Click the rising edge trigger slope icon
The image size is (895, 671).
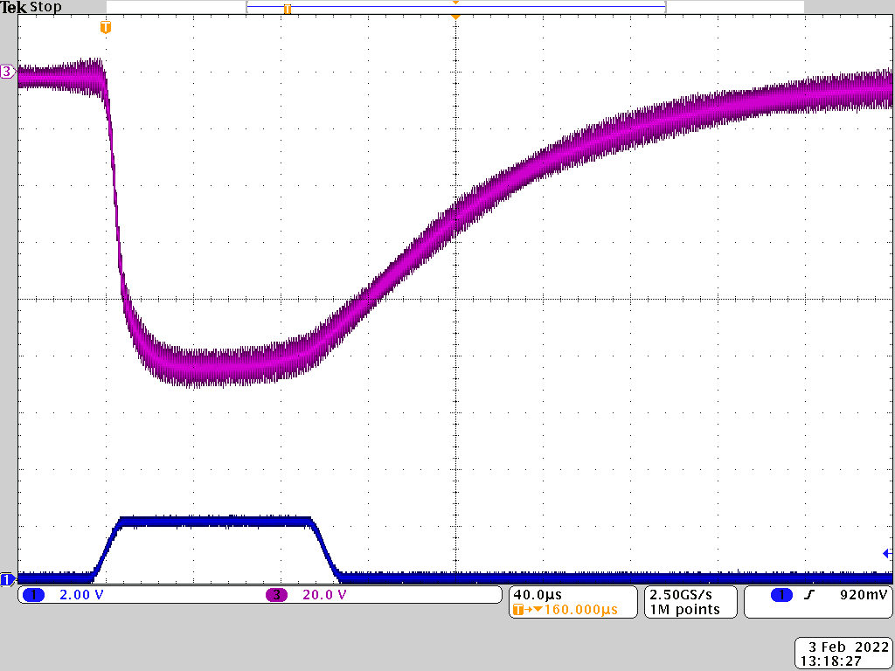pyautogui.click(x=808, y=595)
